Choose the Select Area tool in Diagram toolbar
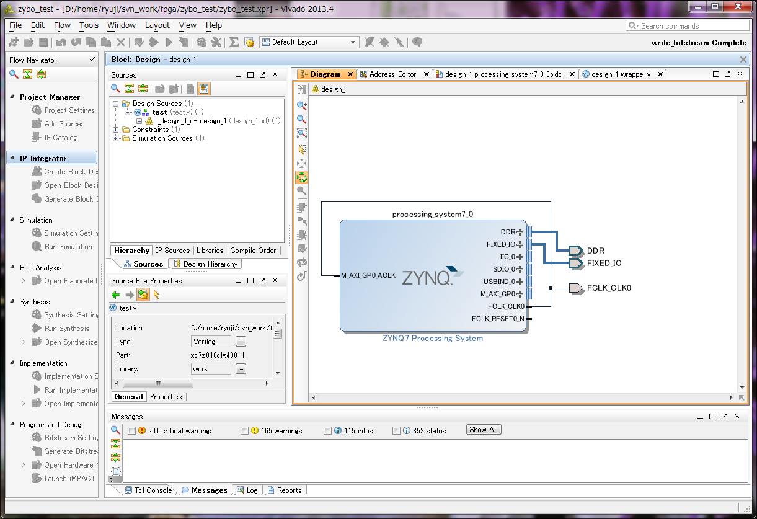This screenshot has height=519, width=757. 302,149
